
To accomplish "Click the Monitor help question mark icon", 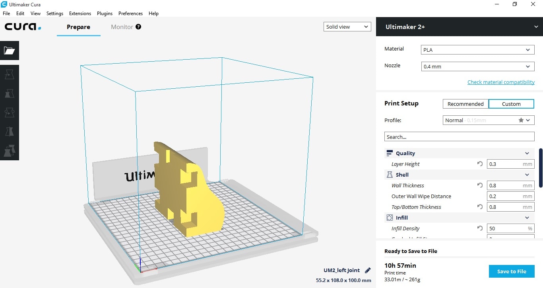I will pos(138,27).
